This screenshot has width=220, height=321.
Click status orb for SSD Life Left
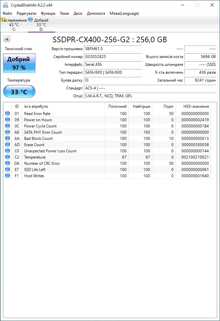point(8,169)
